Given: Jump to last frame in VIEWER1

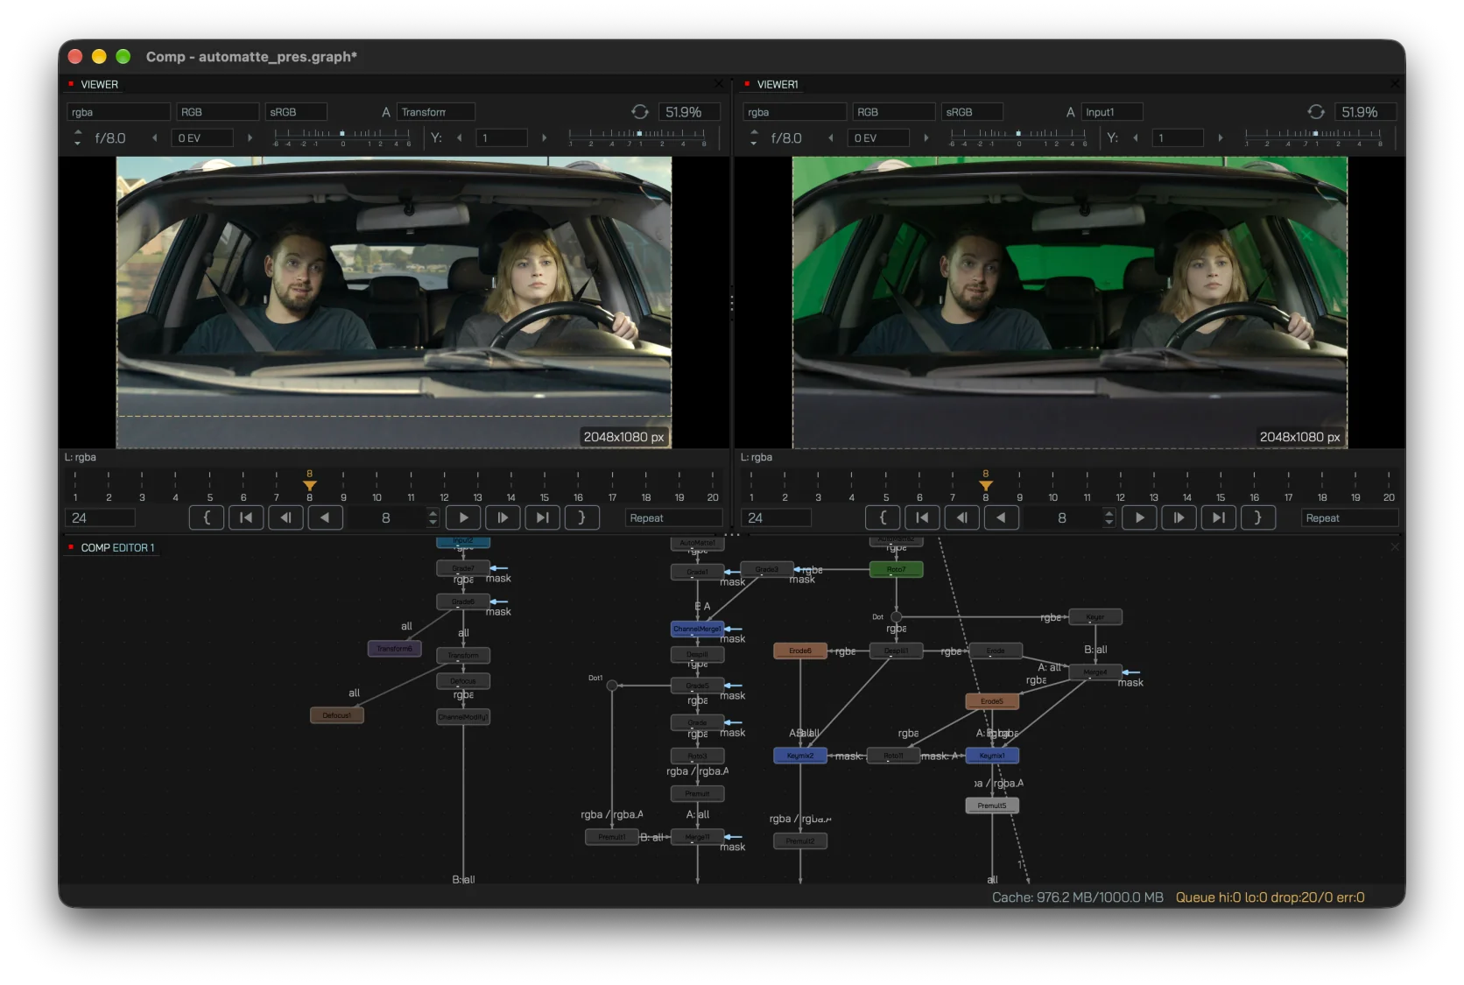Looking at the screenshot, I should pos(1218,517).
